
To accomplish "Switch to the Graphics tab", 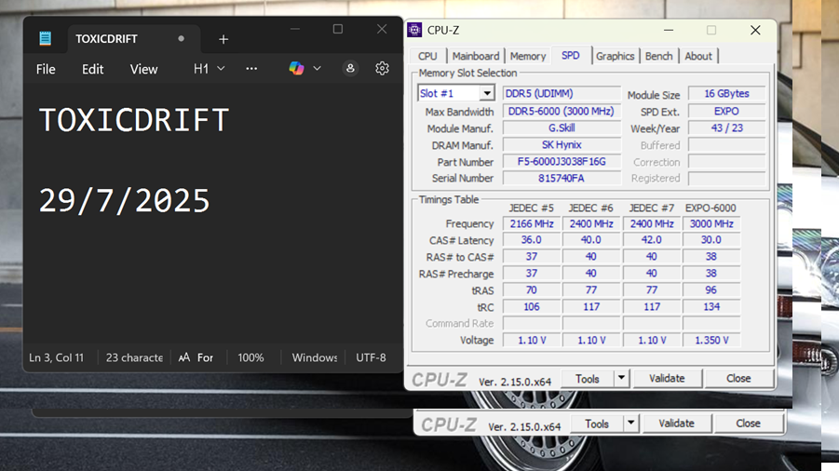I will point(615,56).
